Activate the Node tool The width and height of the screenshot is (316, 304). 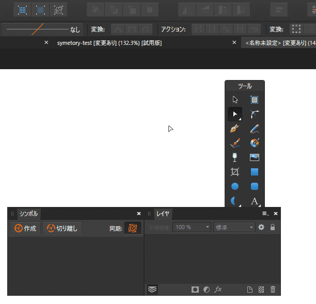pos(235,114)
